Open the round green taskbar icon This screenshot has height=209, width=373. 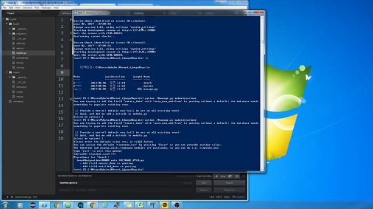point(68,205)
